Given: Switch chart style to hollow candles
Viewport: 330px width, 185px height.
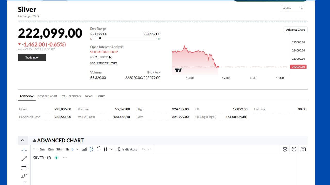Looking at the screenshot, I should click(98, 149).
